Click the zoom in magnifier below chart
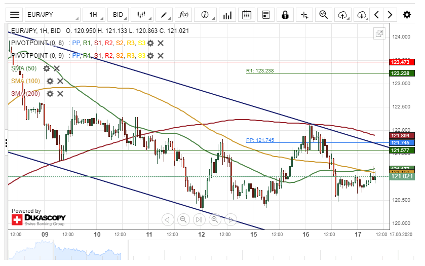 (214, 219)
